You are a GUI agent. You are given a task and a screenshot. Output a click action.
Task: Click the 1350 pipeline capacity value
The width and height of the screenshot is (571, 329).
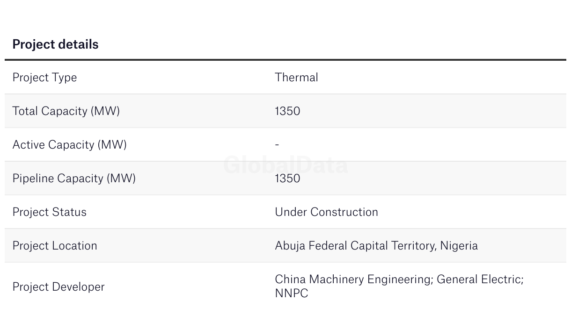(287, 179)
